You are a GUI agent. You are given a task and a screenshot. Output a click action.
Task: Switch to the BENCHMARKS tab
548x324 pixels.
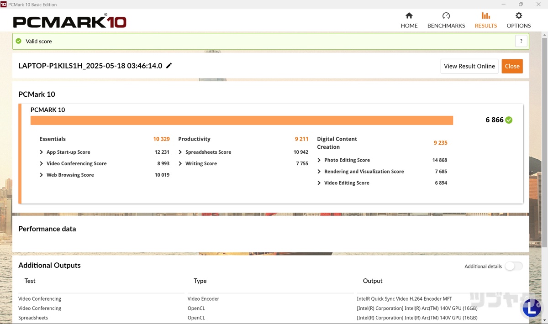pos(446,21)
